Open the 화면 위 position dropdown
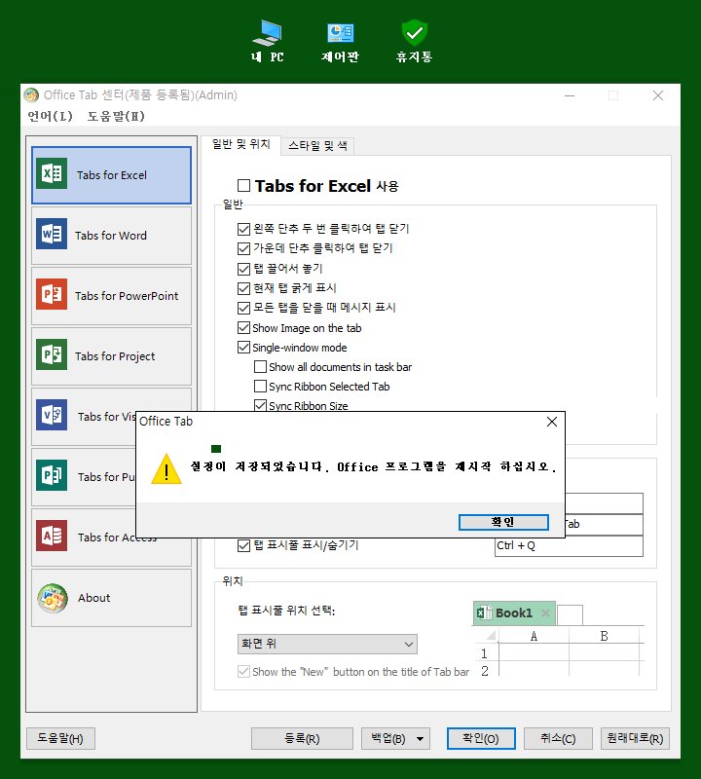 (327, 644)
